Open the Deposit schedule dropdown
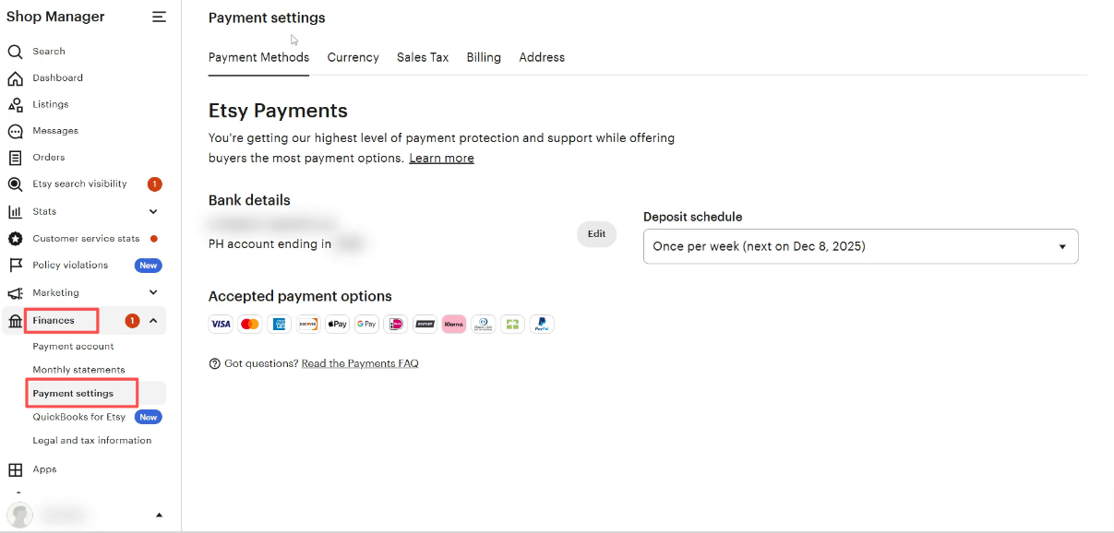This screenshot has width=1114, height=533. (860, 246)
